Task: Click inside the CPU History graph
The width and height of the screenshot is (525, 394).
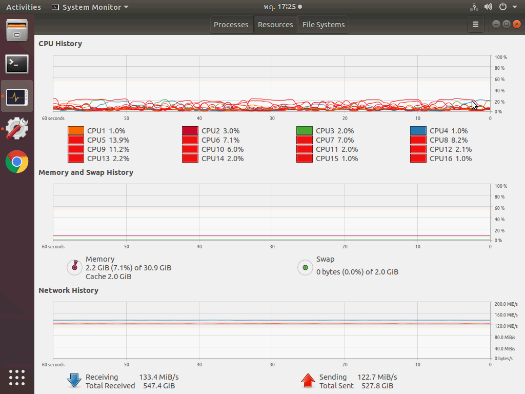Action: [272, 83]
